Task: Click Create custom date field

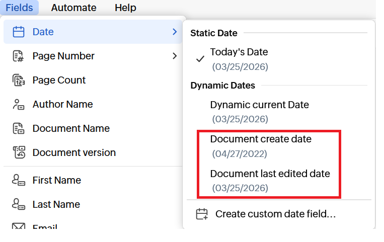Action: (275, 214)
